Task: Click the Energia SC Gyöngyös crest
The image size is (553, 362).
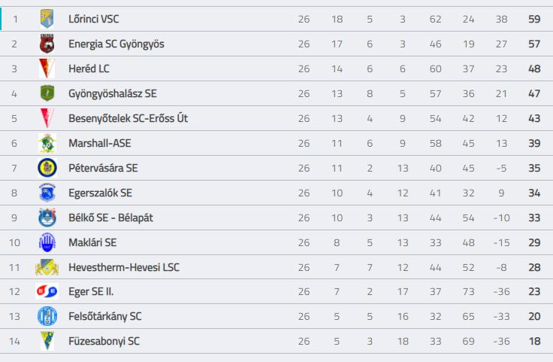Action: click(47, 44)
